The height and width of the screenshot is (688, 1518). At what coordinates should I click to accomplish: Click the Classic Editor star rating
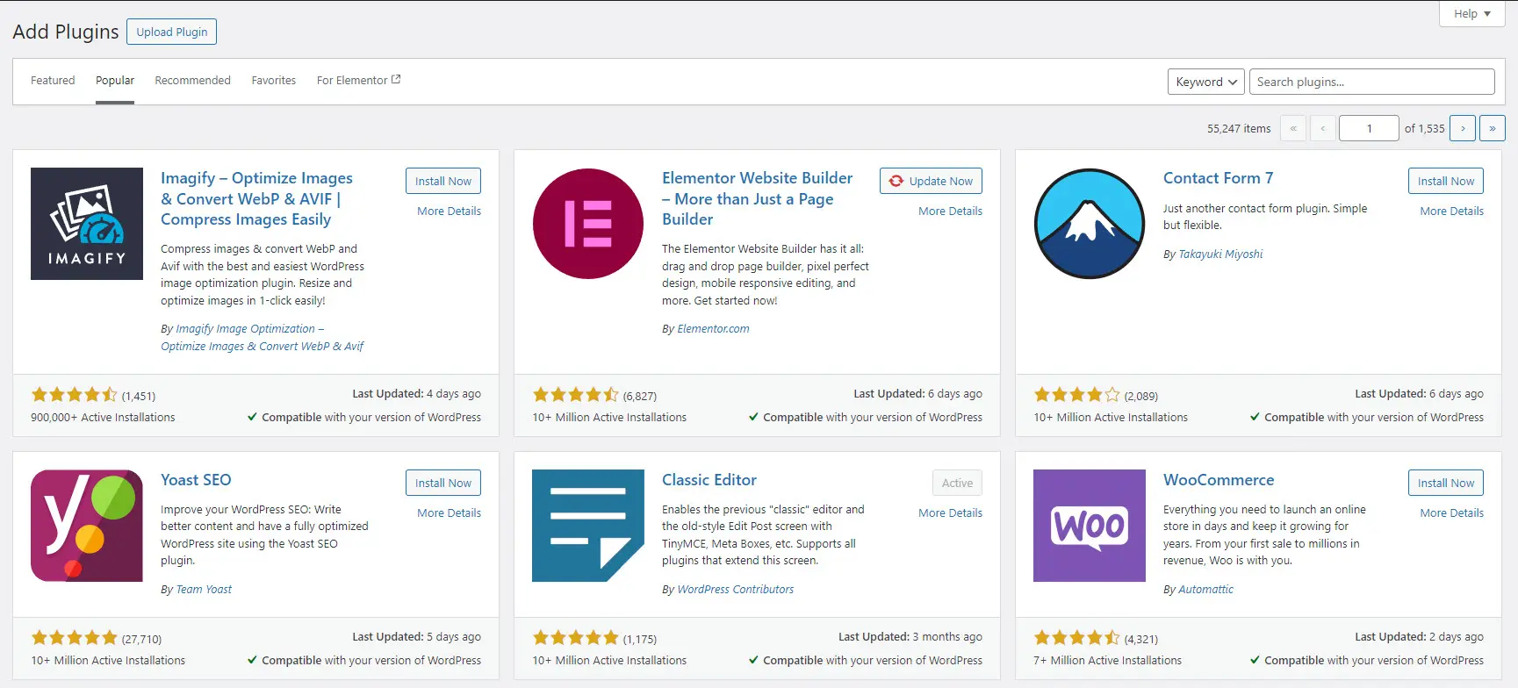pos(575,638)
